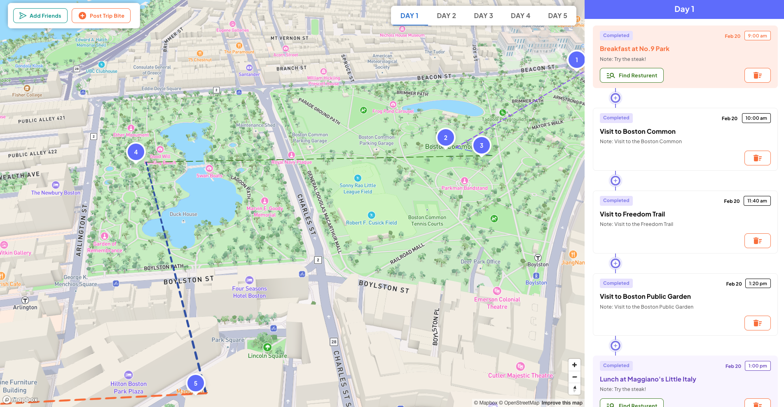Open the Lunch at Maggiano's Little Italy title

coord(648,379)
